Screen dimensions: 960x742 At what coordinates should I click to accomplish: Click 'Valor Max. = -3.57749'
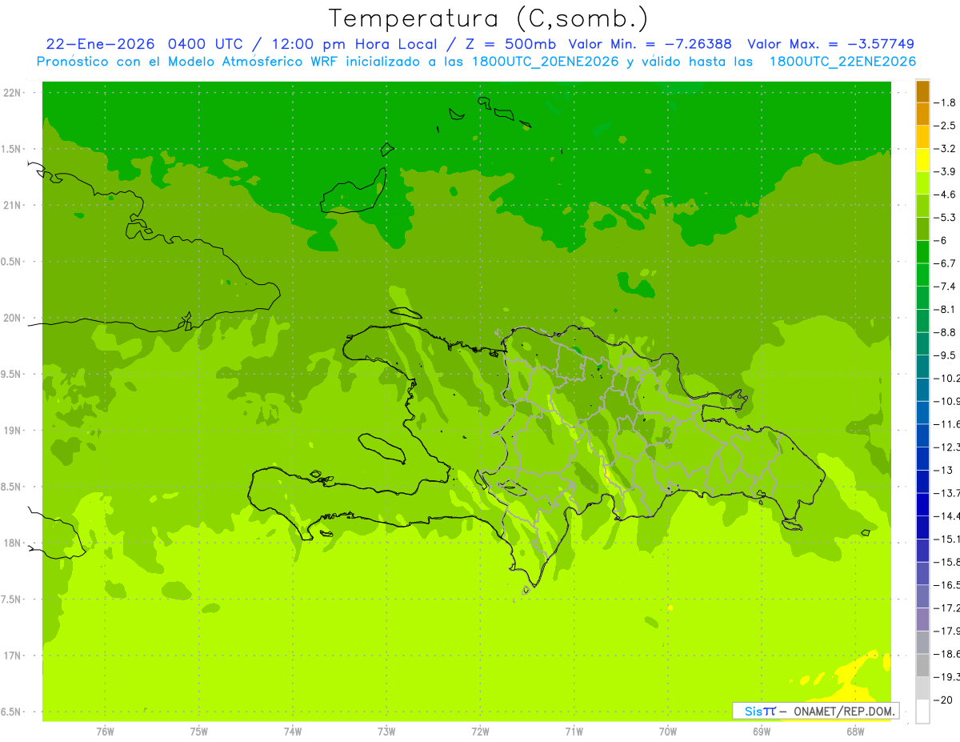(x=830, y=44)
